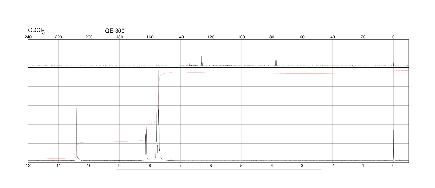The width and height of the screenshot is (435, 188).
Task: Select the 20 tick label on top axis
Action: (363, 37)
